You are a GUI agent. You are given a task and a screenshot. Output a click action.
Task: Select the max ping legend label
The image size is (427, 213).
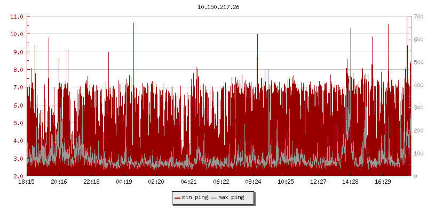(x=231, y=198)
